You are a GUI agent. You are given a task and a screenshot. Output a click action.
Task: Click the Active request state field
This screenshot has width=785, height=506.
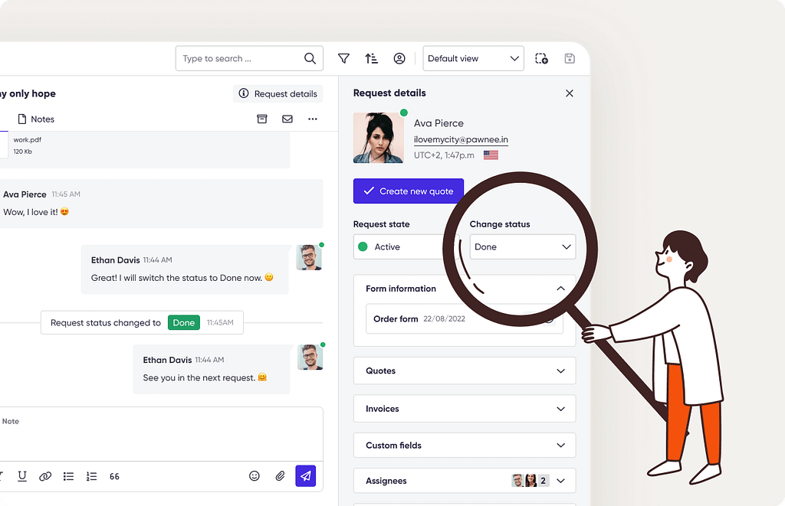point(406,246)
